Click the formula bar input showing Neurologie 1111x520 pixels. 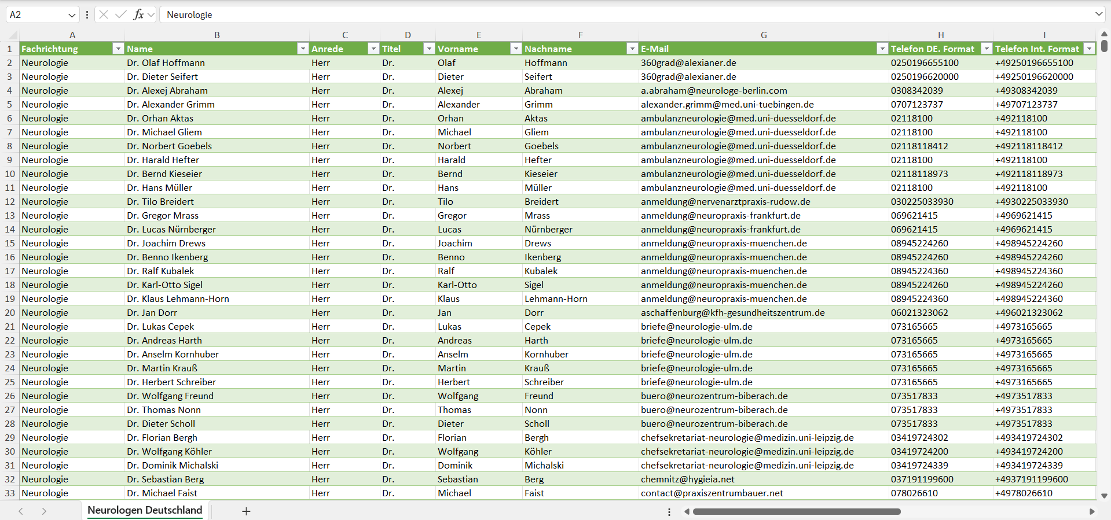tap(626, 14)
